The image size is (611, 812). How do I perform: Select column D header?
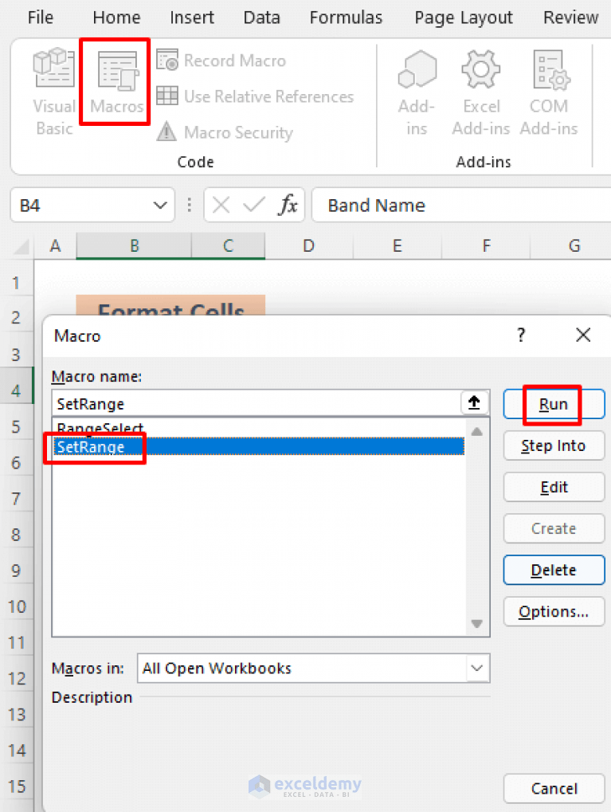pos(308,245)
